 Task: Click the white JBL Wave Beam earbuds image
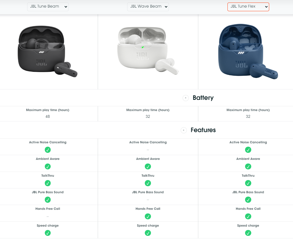(148, 51)
